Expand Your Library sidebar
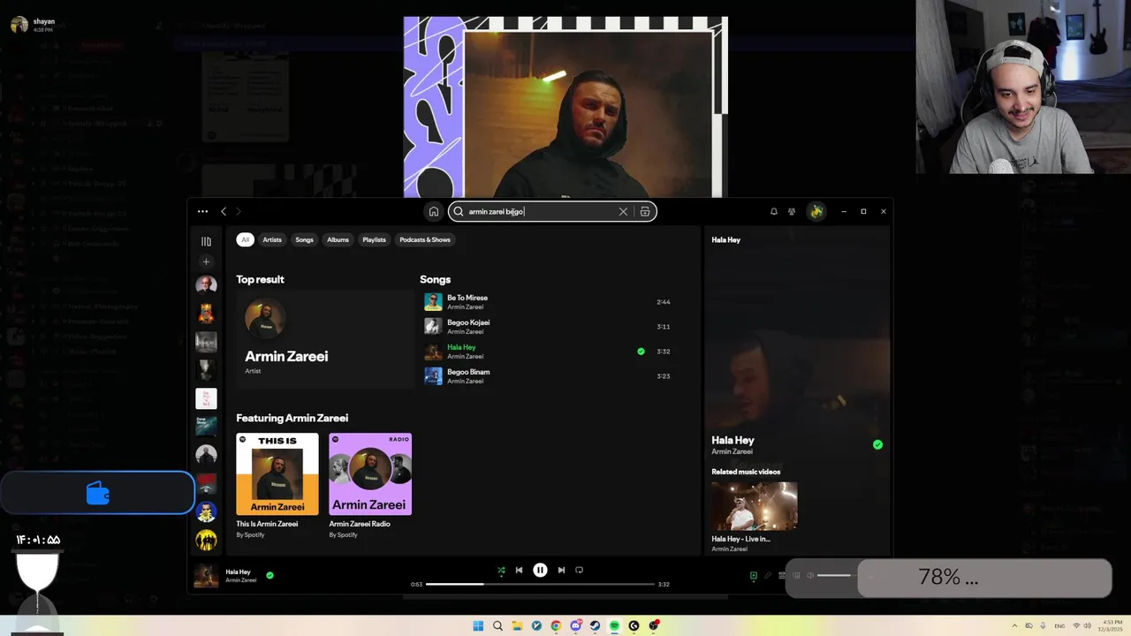This screenshot has height=636, width=1131. [x=206, y=241]
